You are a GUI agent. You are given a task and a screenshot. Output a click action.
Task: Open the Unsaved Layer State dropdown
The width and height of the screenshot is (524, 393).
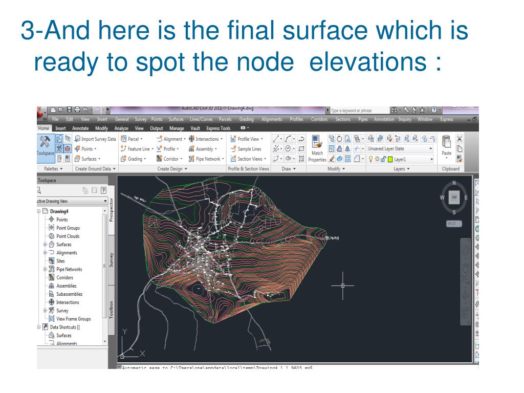400,149
